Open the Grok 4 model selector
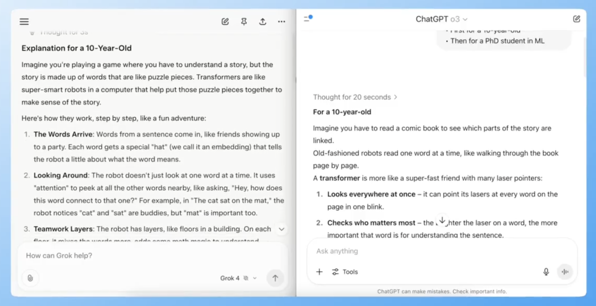Screen dimensions: 596x306 [238, 278]
